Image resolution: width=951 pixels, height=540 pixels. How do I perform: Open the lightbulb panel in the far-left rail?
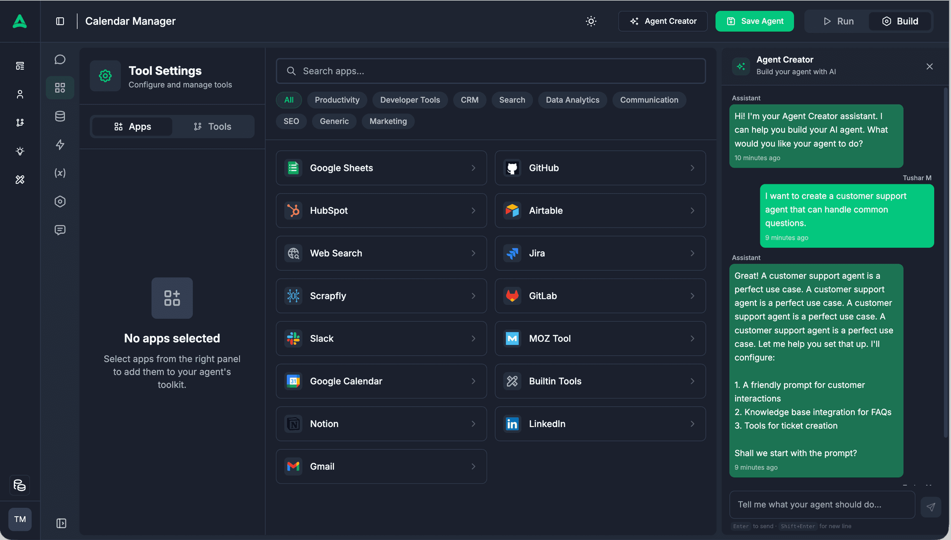point(20,151)
